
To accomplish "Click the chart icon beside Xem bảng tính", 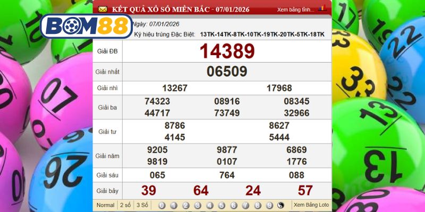I will pos(322,8).
